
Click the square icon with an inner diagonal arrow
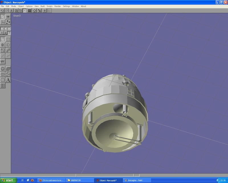[3, 50]
